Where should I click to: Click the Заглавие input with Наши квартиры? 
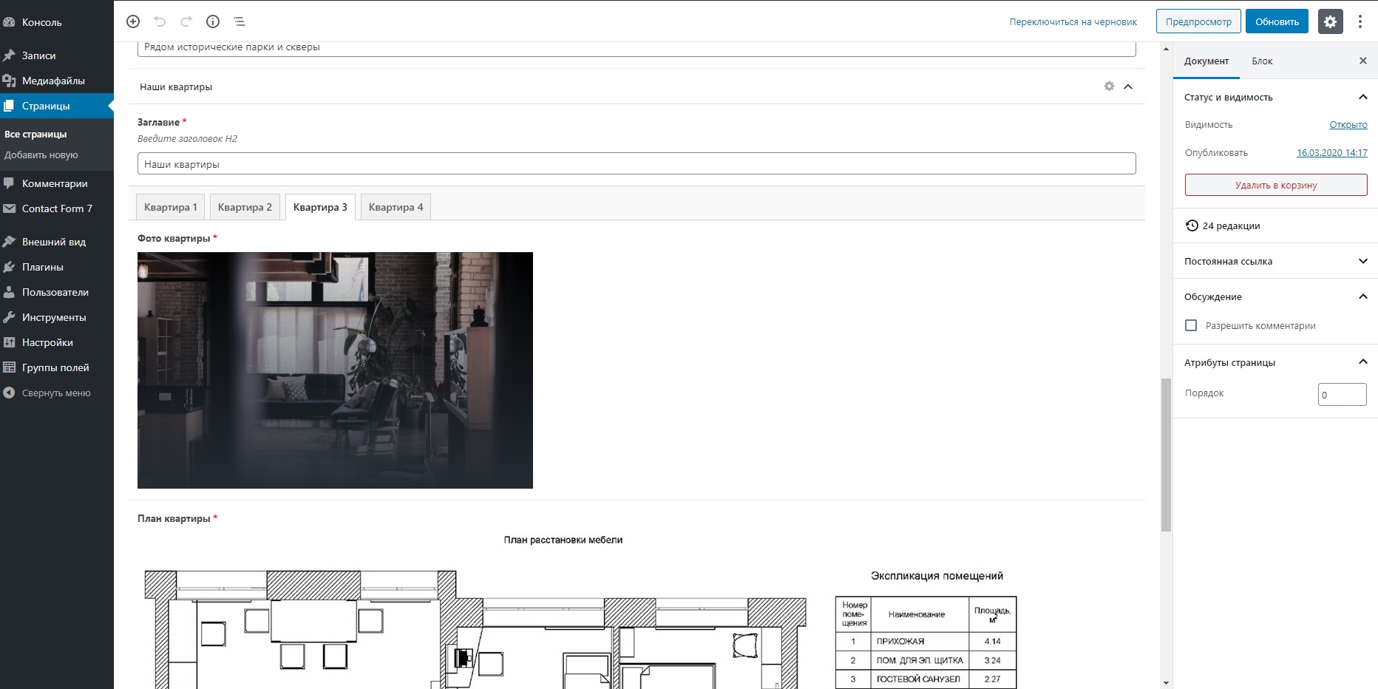[x=637, y=163]
